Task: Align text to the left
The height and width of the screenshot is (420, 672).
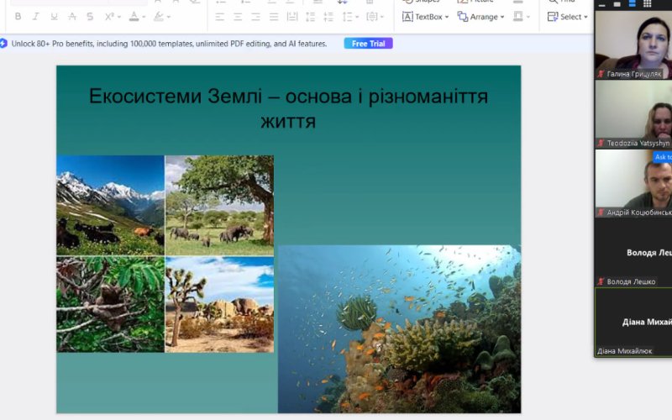Action: coord(220,17)
